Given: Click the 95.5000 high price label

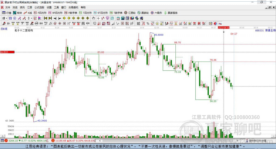Looking at the screenshot, I should click(159, 35).
